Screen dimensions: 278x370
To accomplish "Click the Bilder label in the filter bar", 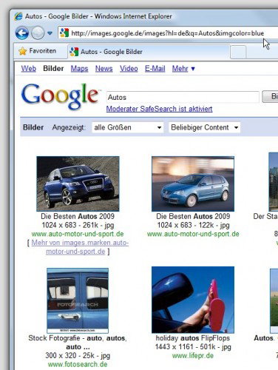I will point(33,127).
